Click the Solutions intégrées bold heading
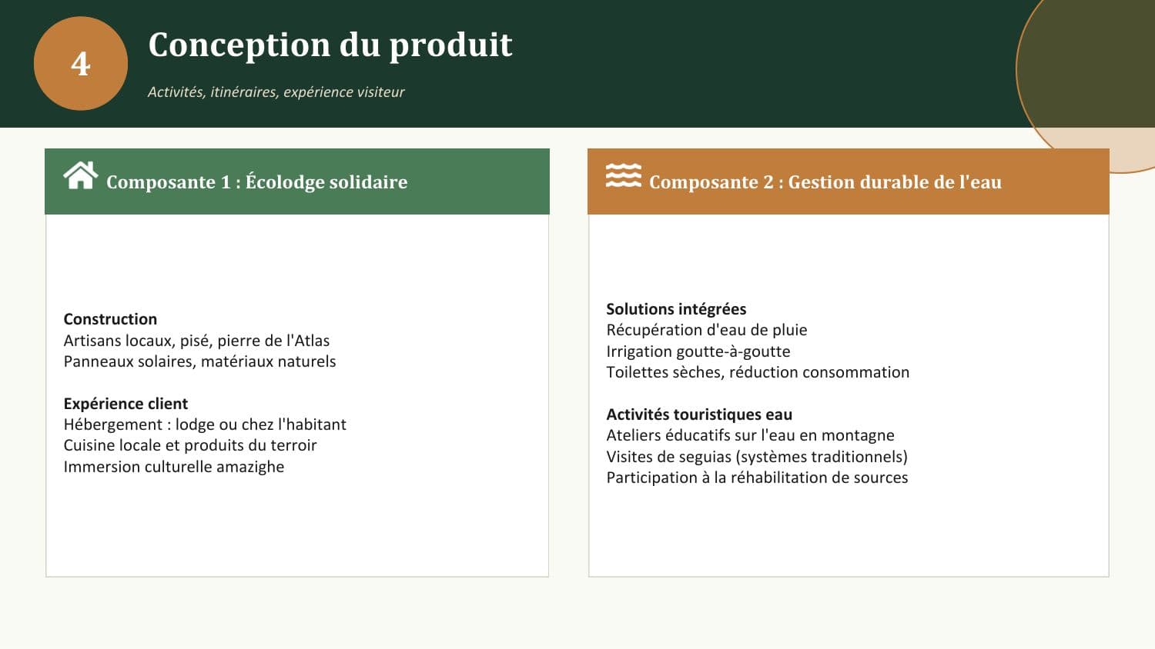The width and height of the screenshot is (1155, 649). [x=676, y=309]
